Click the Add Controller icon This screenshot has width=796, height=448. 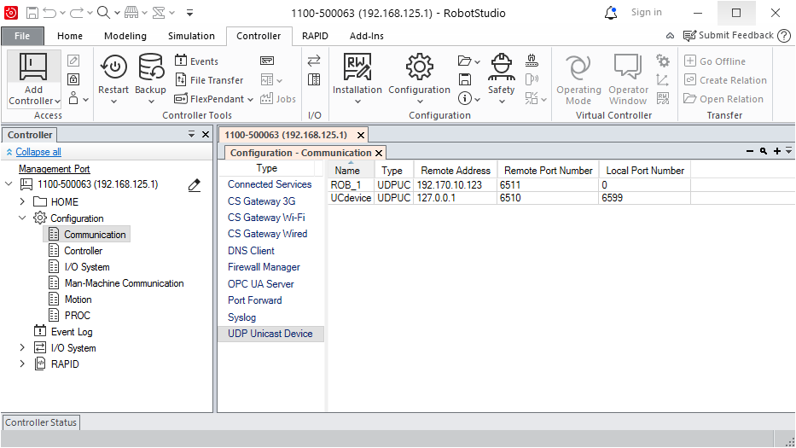click(33, 67)
